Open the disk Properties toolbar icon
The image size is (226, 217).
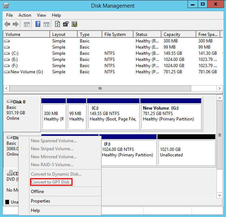tap(66, 24)
